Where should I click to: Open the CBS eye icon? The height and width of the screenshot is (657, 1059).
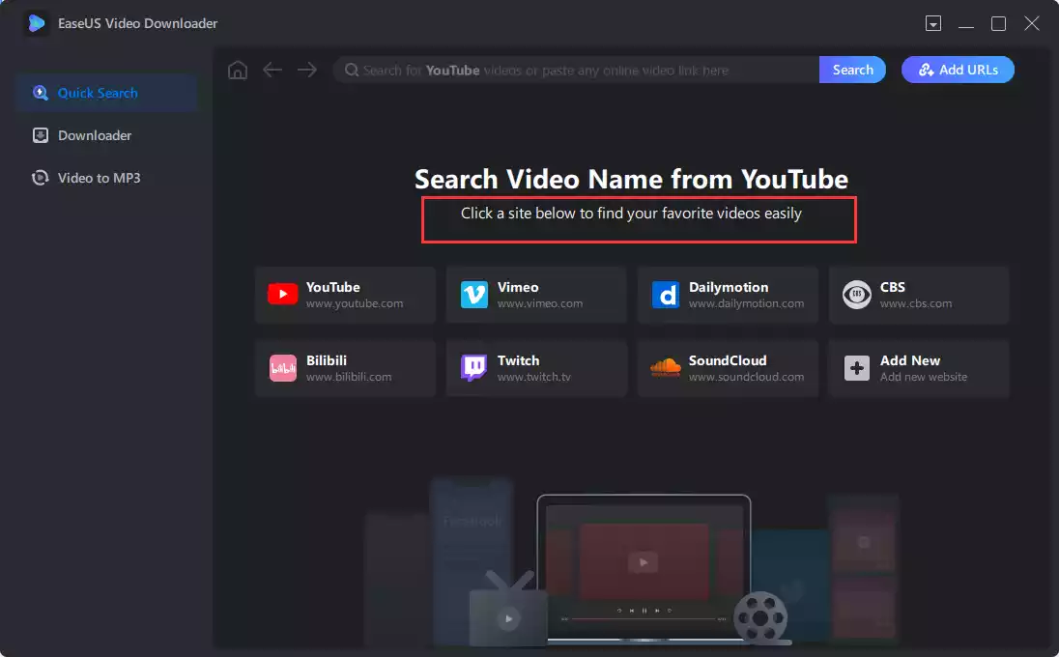tap(857, 295)
